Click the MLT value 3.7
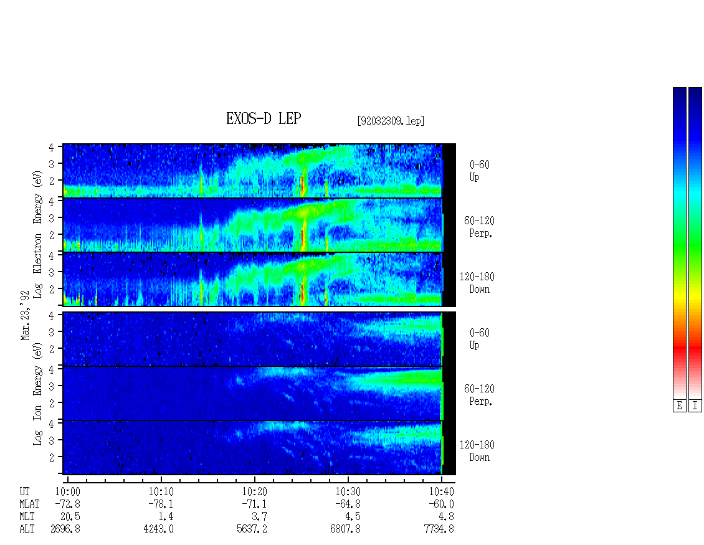 coord(260,517)
